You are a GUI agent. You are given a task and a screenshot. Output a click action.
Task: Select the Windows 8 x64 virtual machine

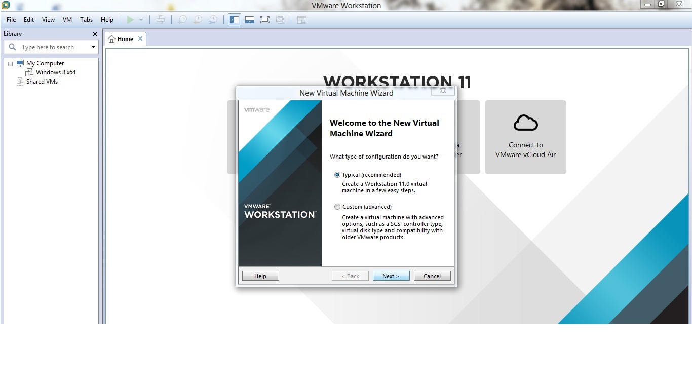click(x=56, y=72)
